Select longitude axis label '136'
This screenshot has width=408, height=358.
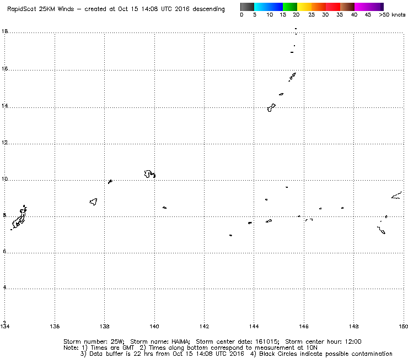click(55, 326)
